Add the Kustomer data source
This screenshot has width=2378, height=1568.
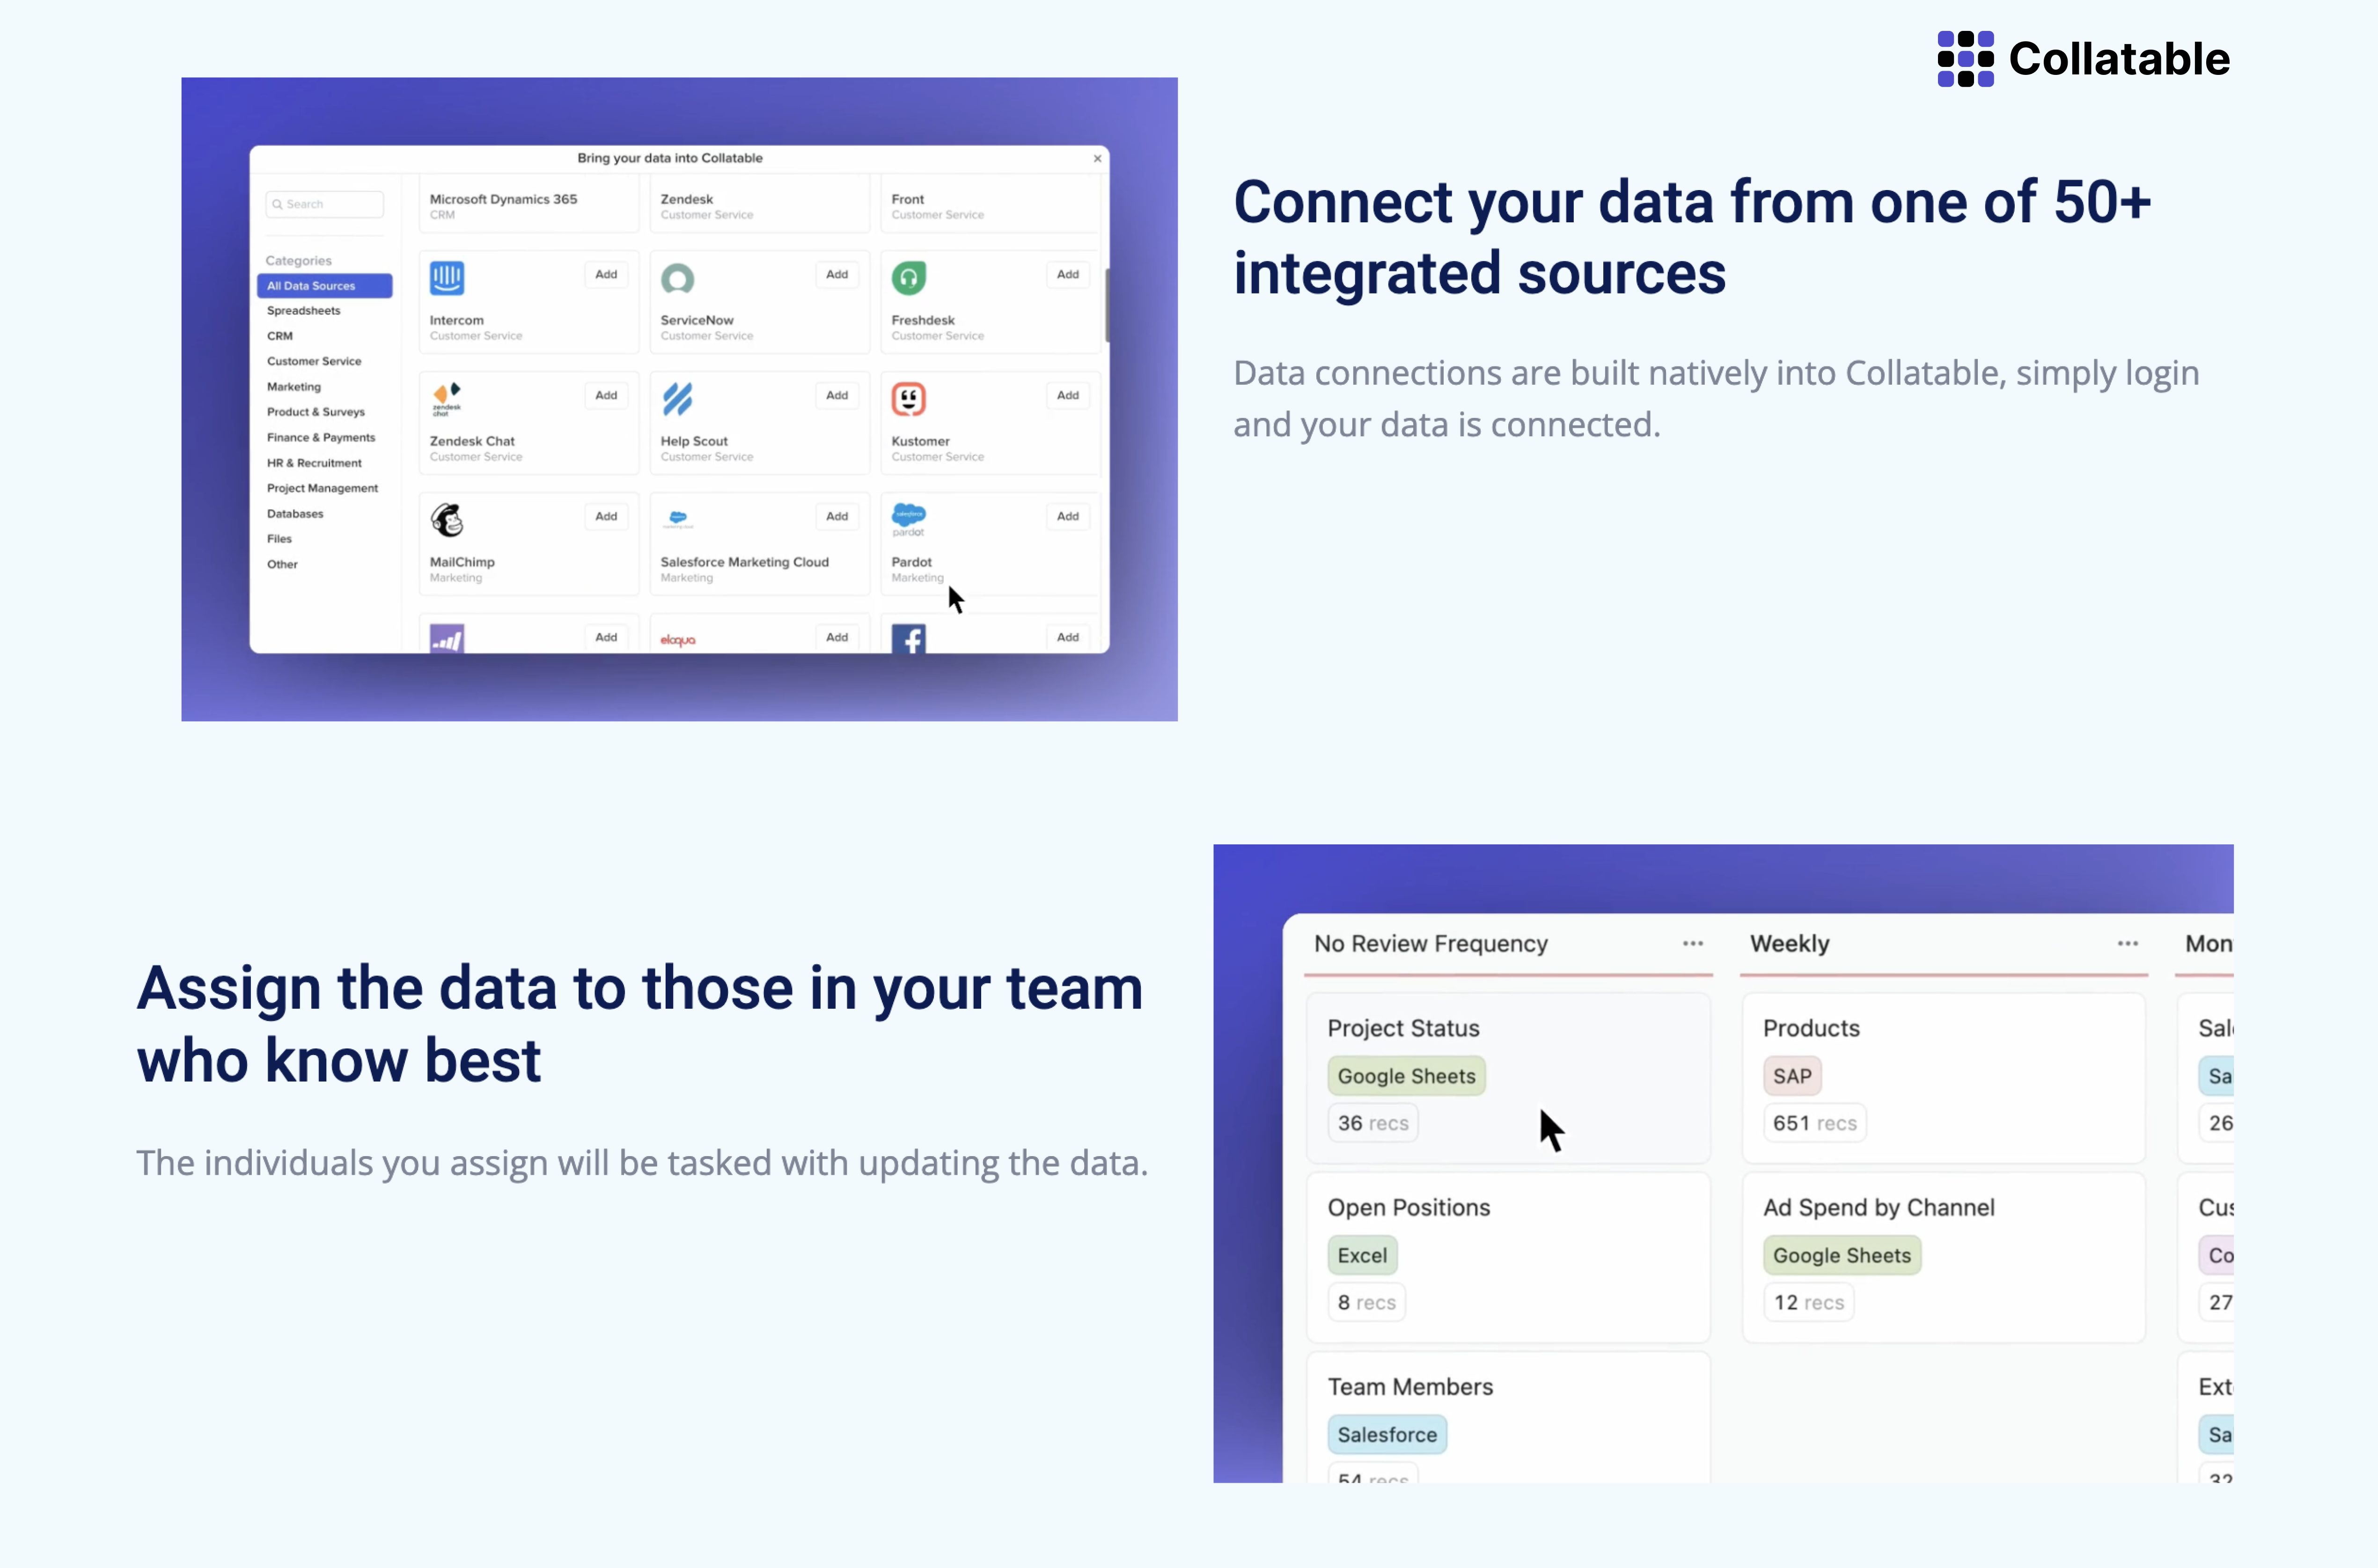point(1068,395)
